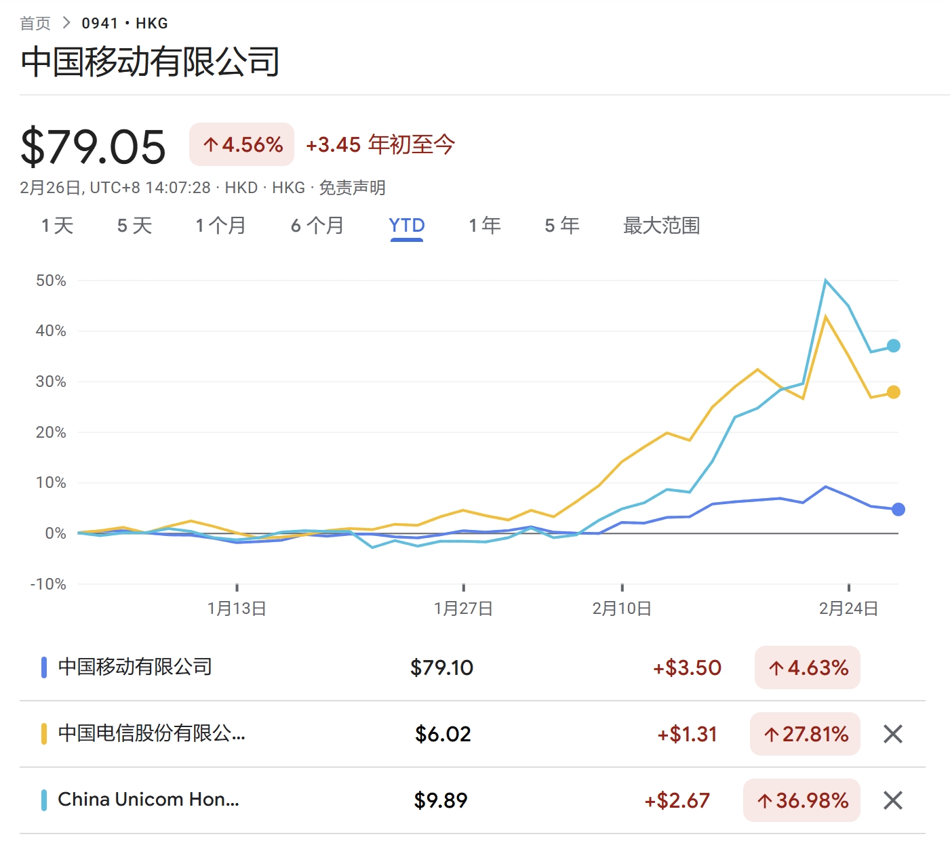The width and height of the screenshot is (950, 845).
Task: Remove China Unicom from comparison
Action: coord(892,800)
